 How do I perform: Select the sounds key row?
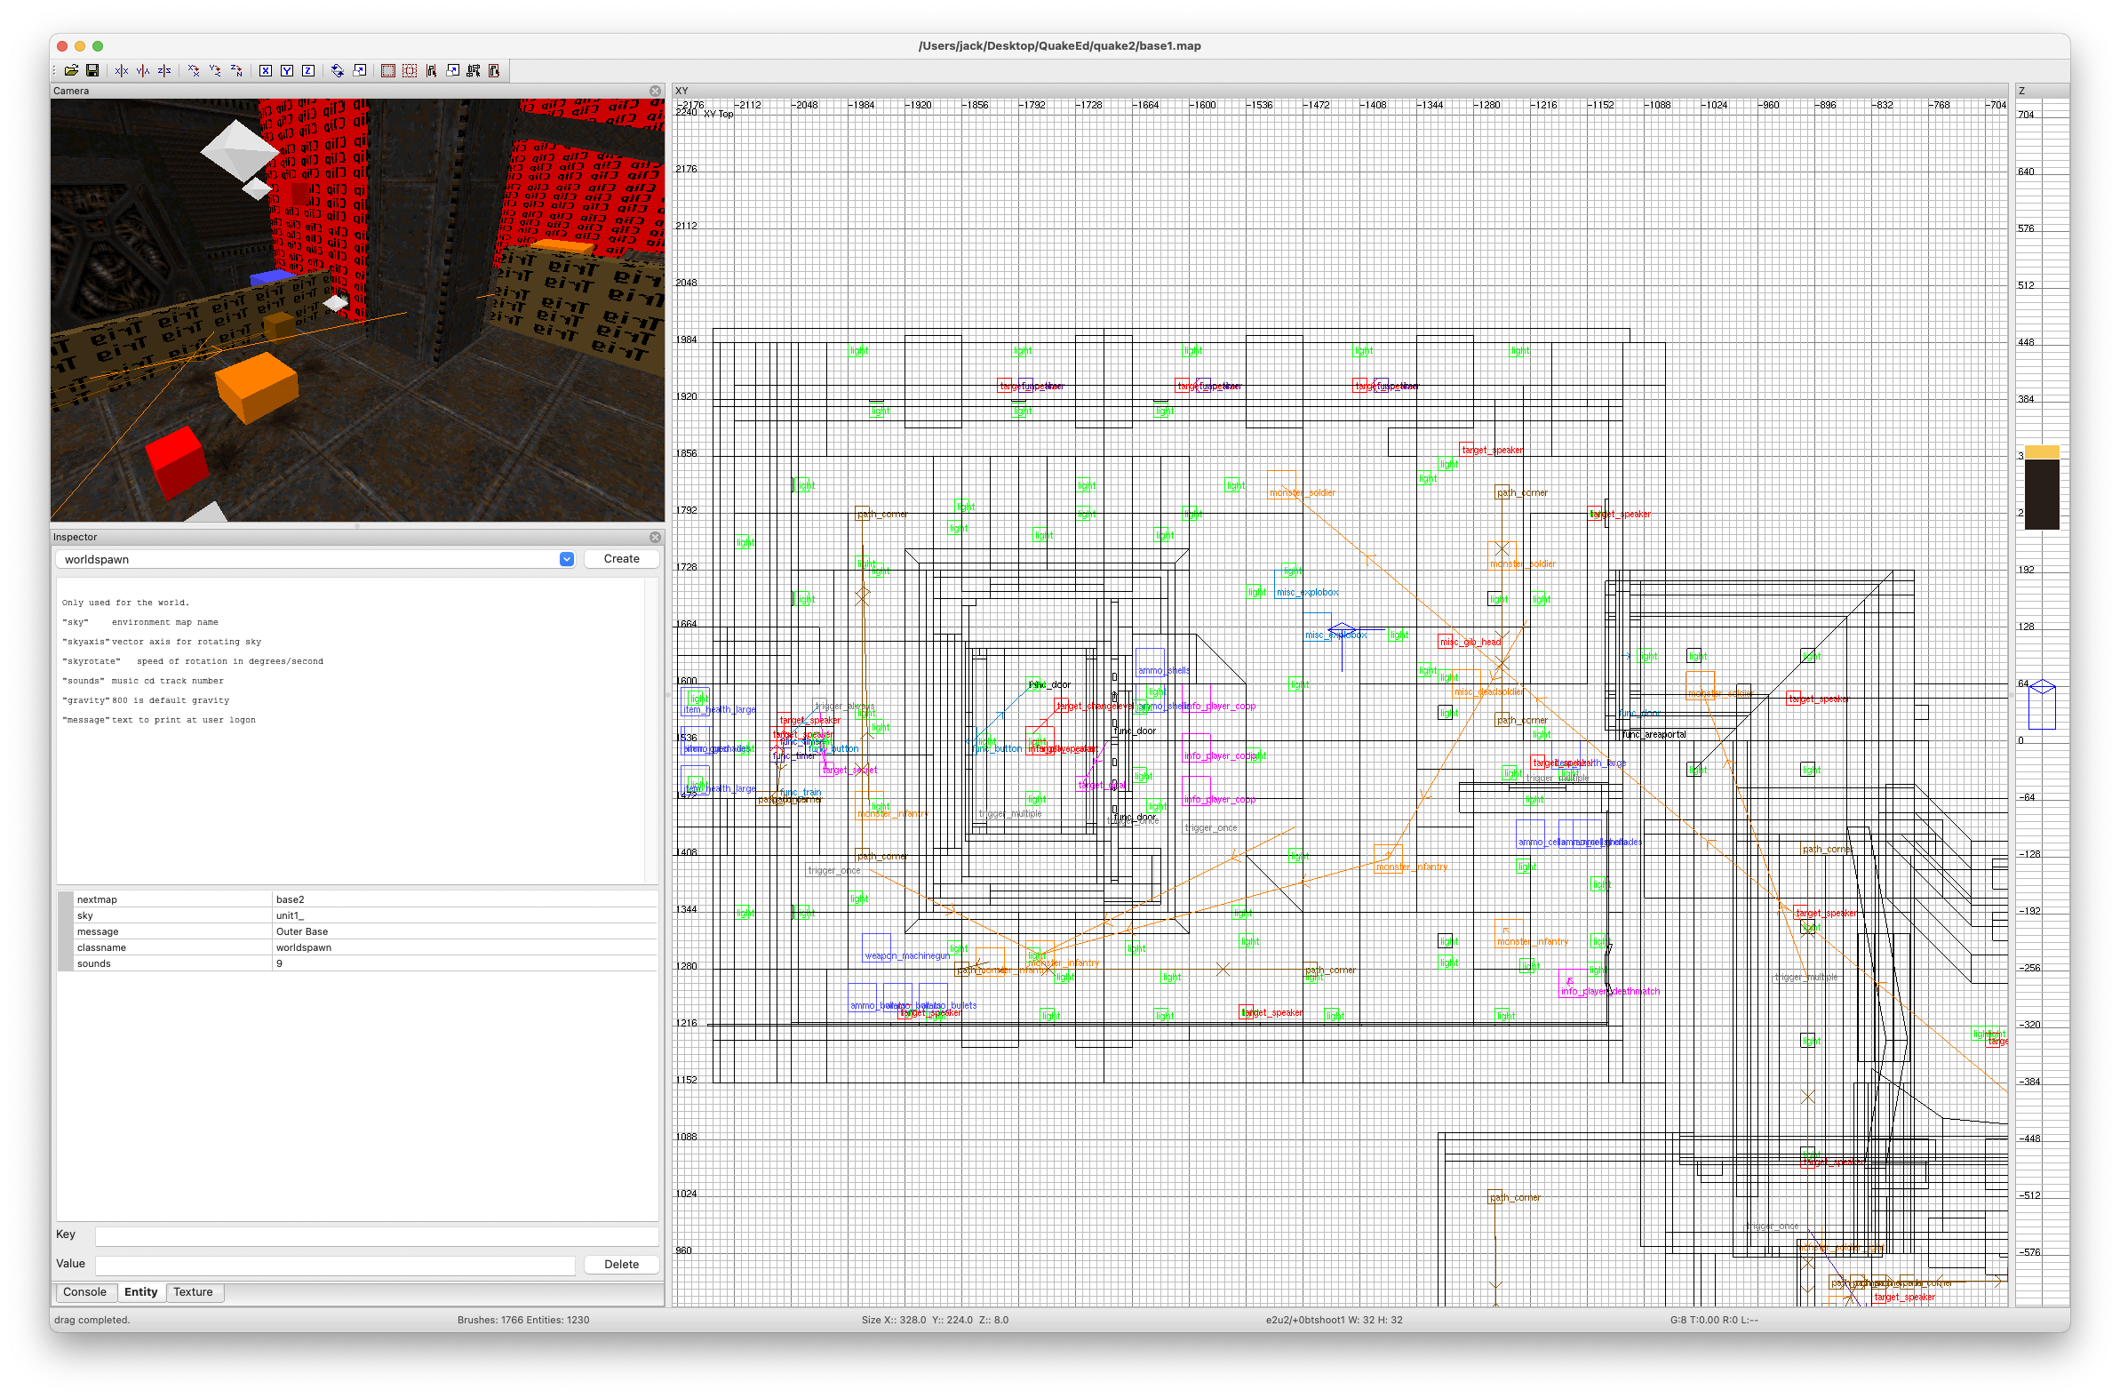(356, 963)
